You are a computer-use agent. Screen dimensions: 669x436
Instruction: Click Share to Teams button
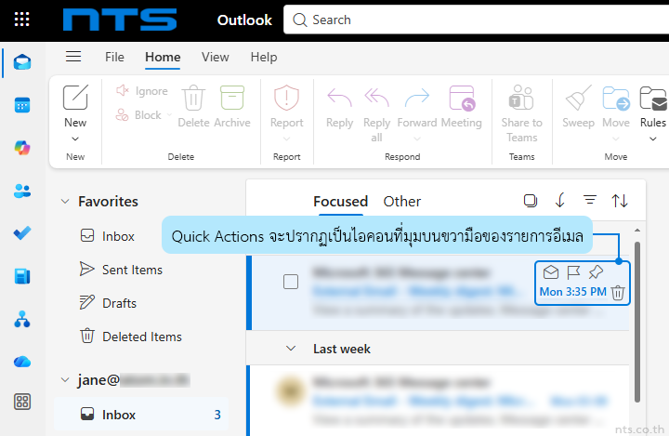point(522,113)
